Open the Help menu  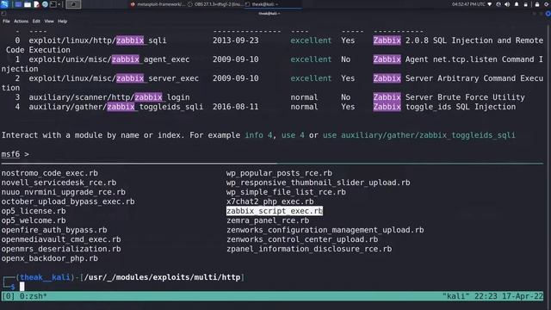63,21
